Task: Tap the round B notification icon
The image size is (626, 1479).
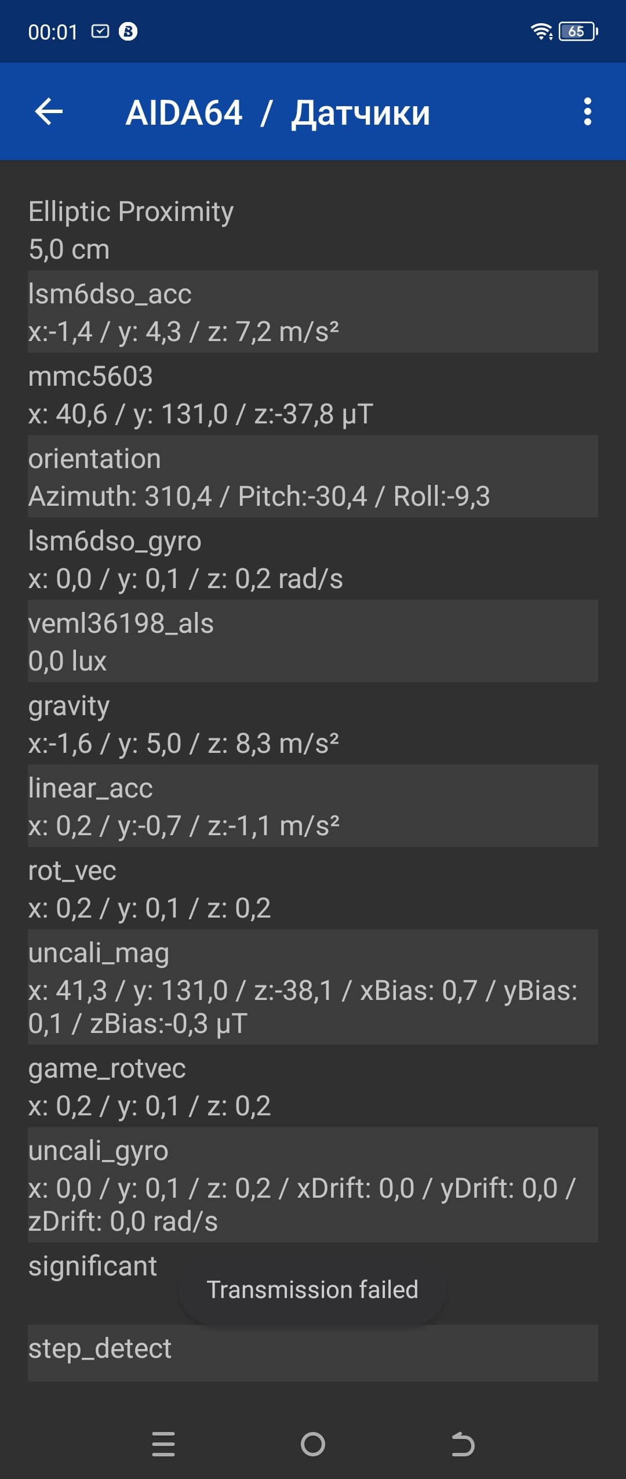Action: point(128,31)
